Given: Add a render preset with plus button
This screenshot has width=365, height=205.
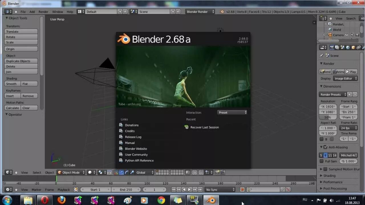Looking at the screenshot, I should (350, 94).
